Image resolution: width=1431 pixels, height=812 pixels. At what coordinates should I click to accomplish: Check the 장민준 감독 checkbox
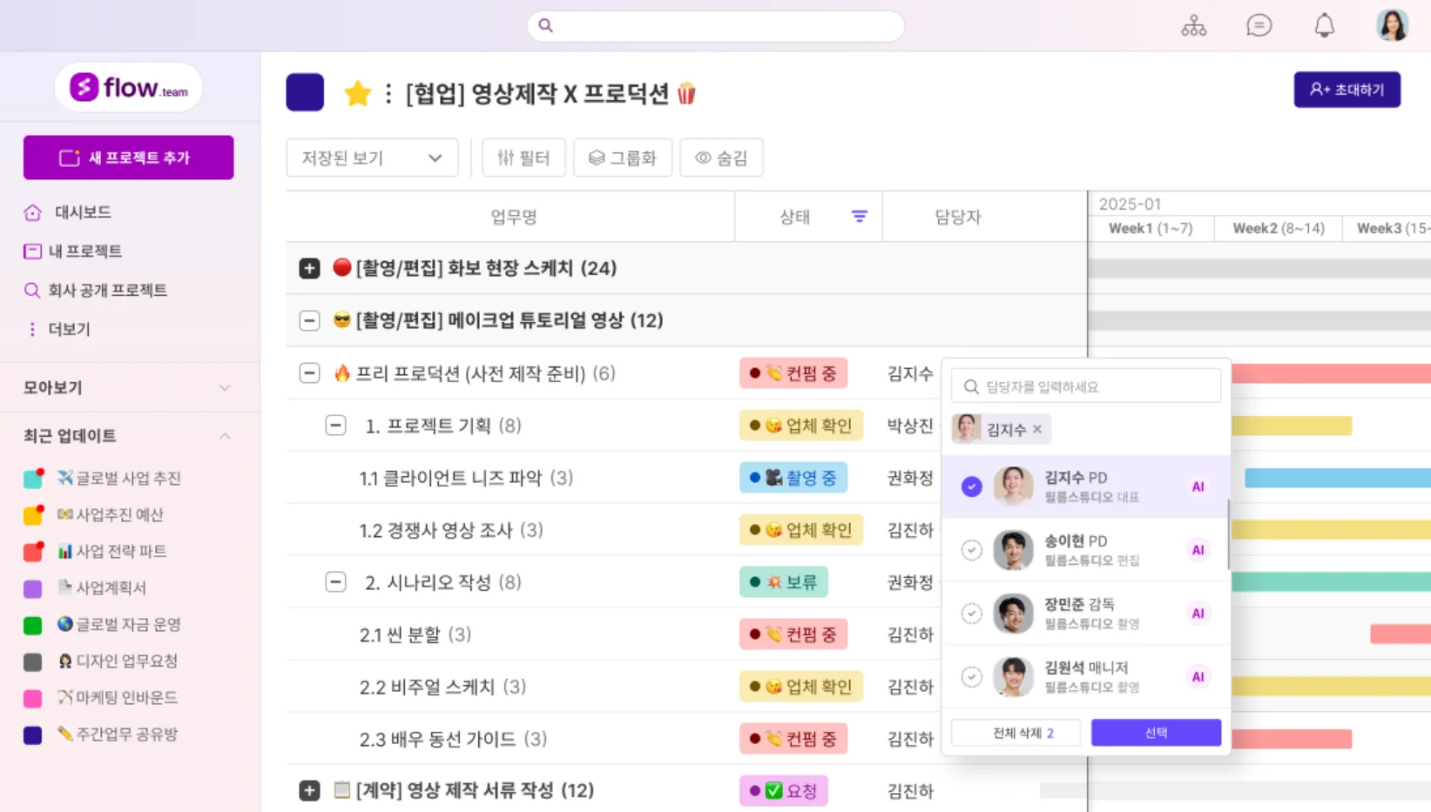pos(971,614)
